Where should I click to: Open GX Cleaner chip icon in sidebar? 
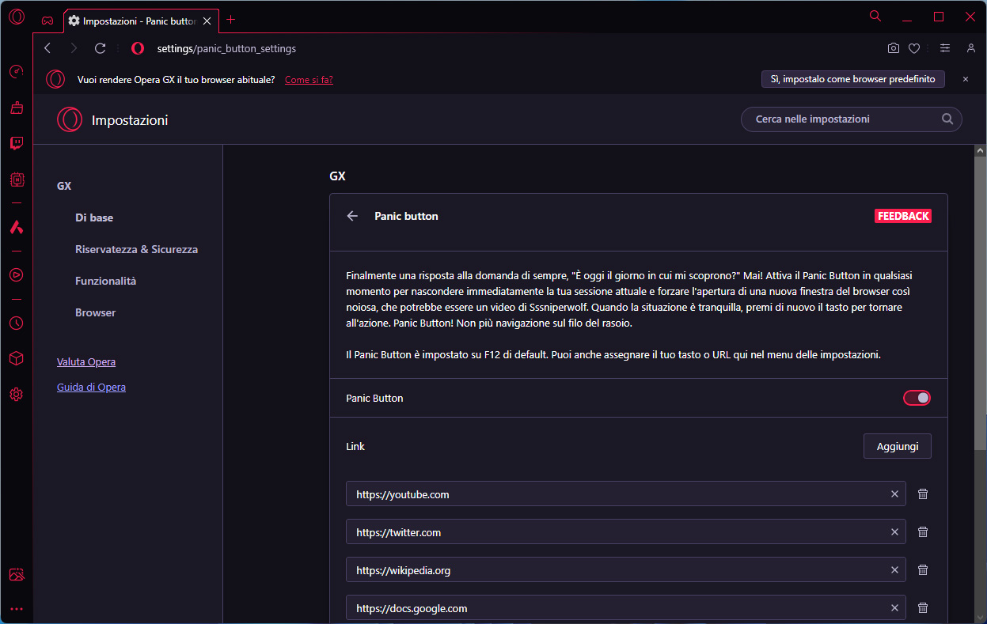coord(17,180)
